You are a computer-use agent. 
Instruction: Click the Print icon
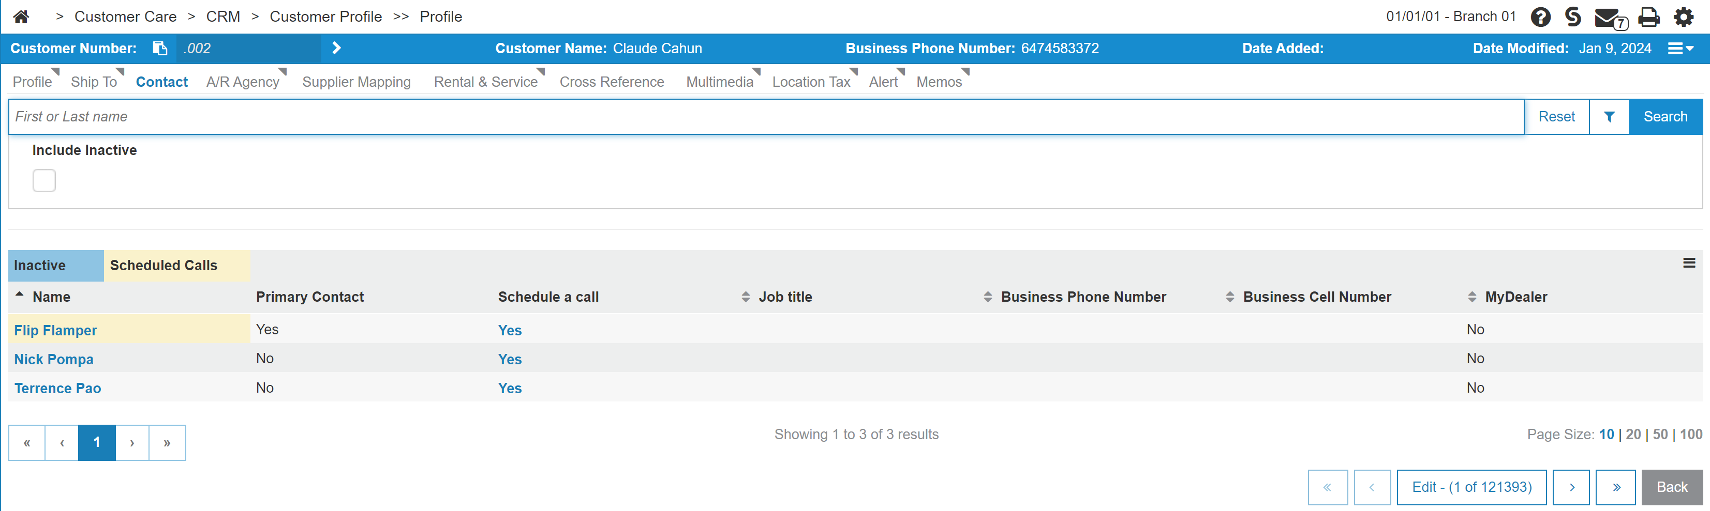(x=1649, y=17)
